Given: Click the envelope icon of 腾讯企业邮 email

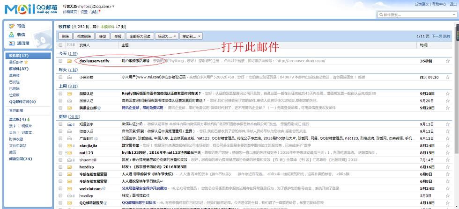Looking at the screenshot, I should click(70, 108).
